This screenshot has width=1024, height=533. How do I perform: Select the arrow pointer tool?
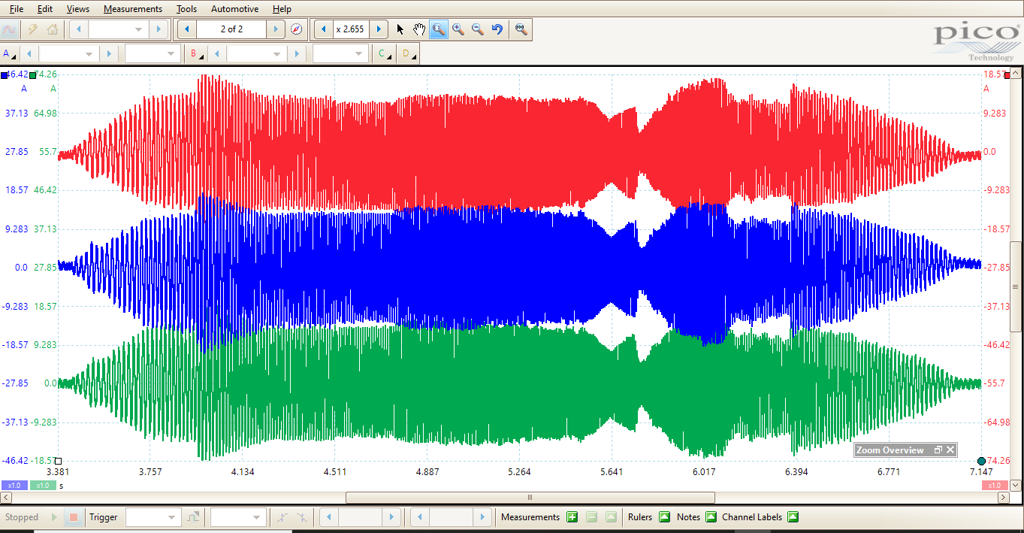[400, 29]
